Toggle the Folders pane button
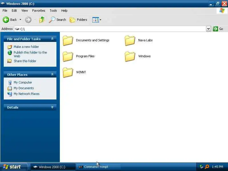 (78, 20)
